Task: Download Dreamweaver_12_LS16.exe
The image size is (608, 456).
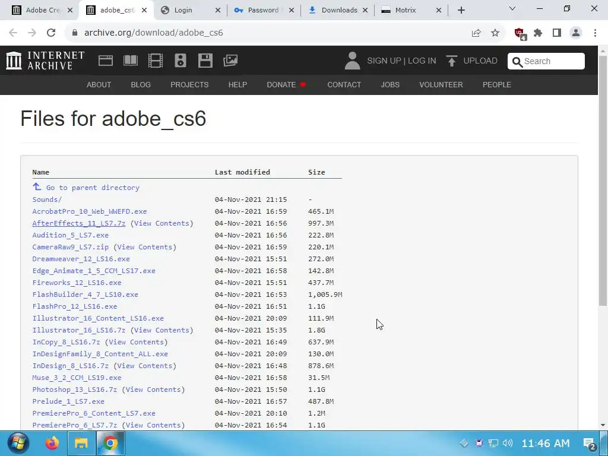Action: coord(81,259)
